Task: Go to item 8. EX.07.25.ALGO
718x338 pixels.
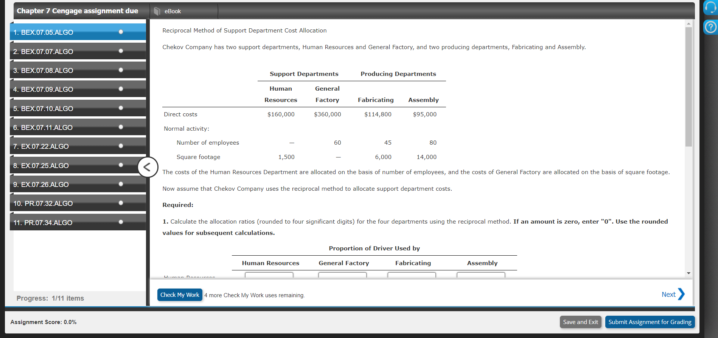Action: [x=78, y=165]
